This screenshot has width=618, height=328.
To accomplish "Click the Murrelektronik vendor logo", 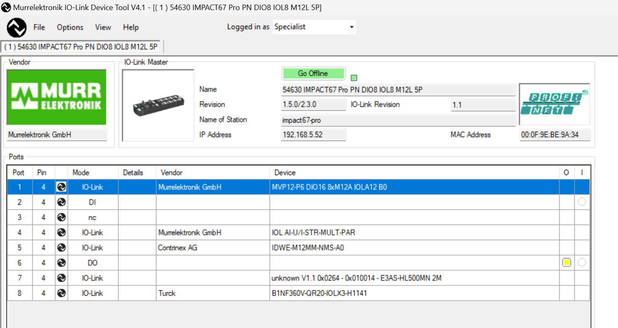I will (x=57, y=97).
